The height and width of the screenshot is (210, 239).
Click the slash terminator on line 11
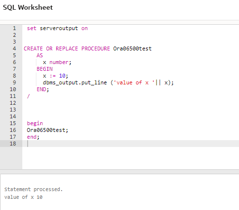pos(29,96)
